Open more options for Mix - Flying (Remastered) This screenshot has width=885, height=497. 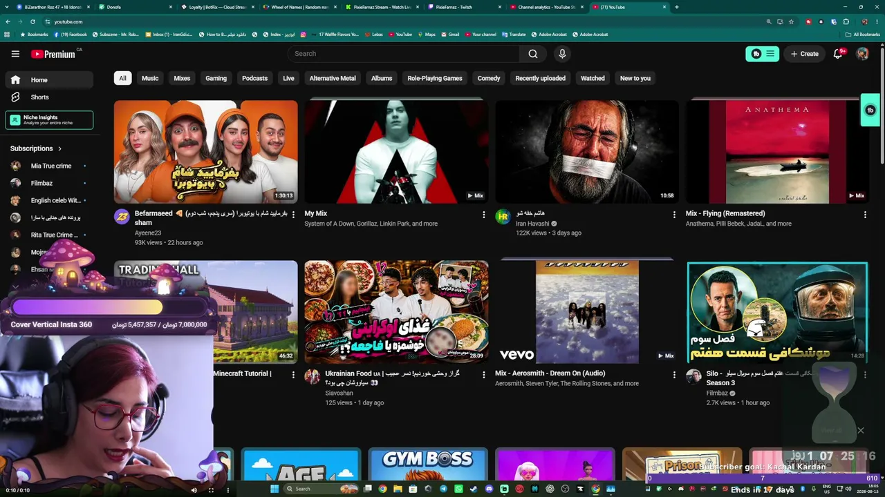tap(865, 215)
